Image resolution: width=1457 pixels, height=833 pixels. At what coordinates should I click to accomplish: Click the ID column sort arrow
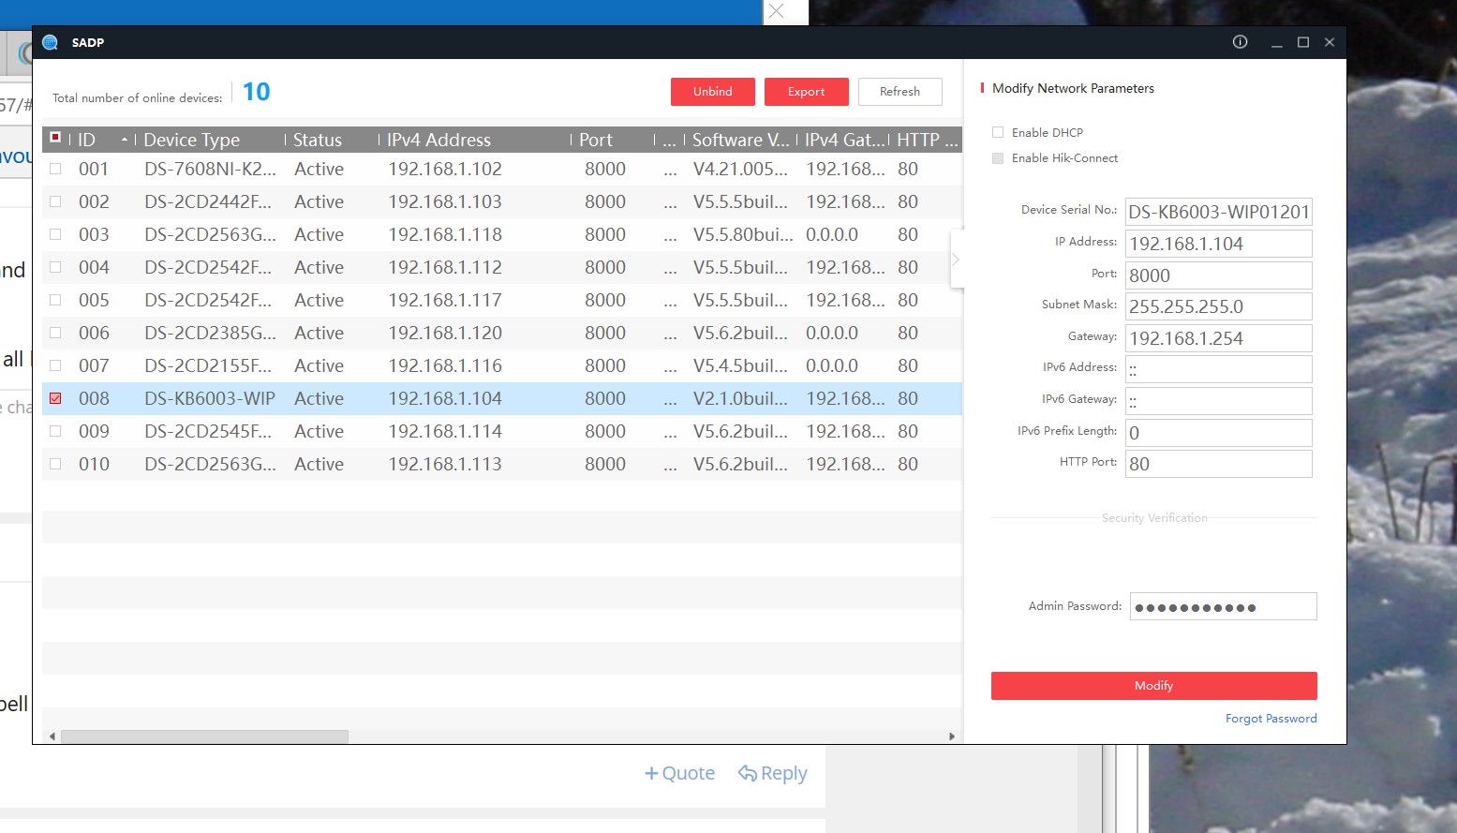point(125,140)
